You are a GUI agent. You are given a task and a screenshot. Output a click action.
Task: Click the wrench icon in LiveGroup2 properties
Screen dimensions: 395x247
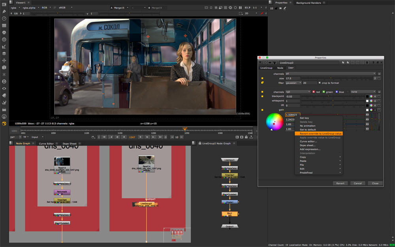click(275, 62)
